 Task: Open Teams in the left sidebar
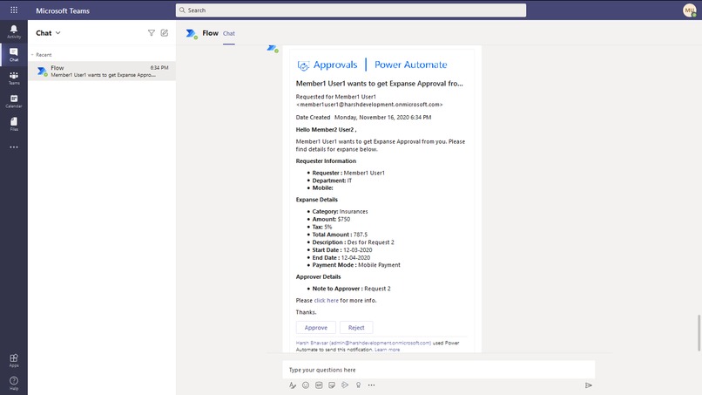coord(14,78)
